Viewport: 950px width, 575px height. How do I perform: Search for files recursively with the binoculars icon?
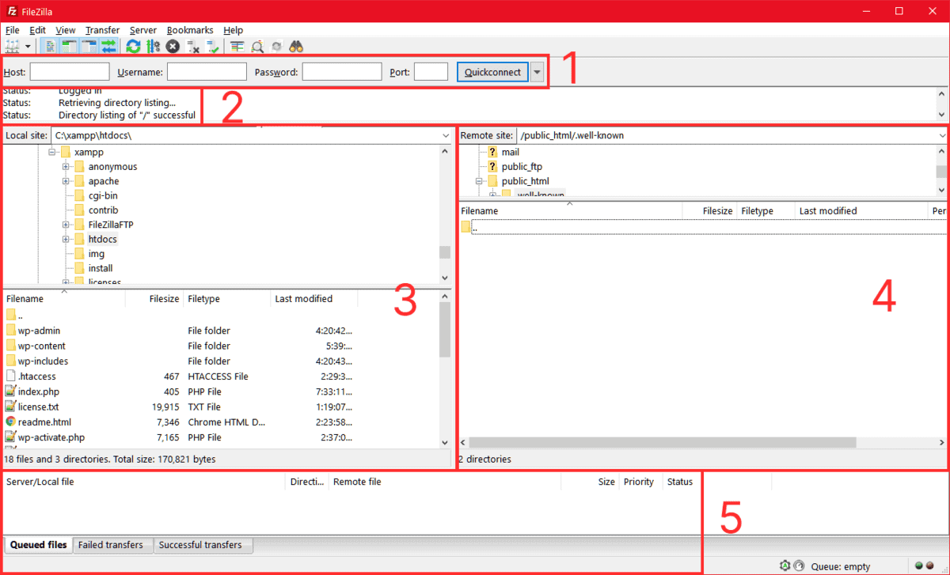pos(295,45)
